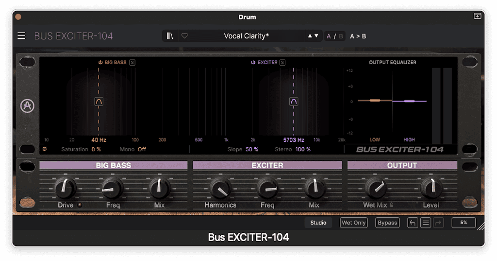Click the Big Bass Mix knob
The image size is (497, 261).
[x=159, y=188]
